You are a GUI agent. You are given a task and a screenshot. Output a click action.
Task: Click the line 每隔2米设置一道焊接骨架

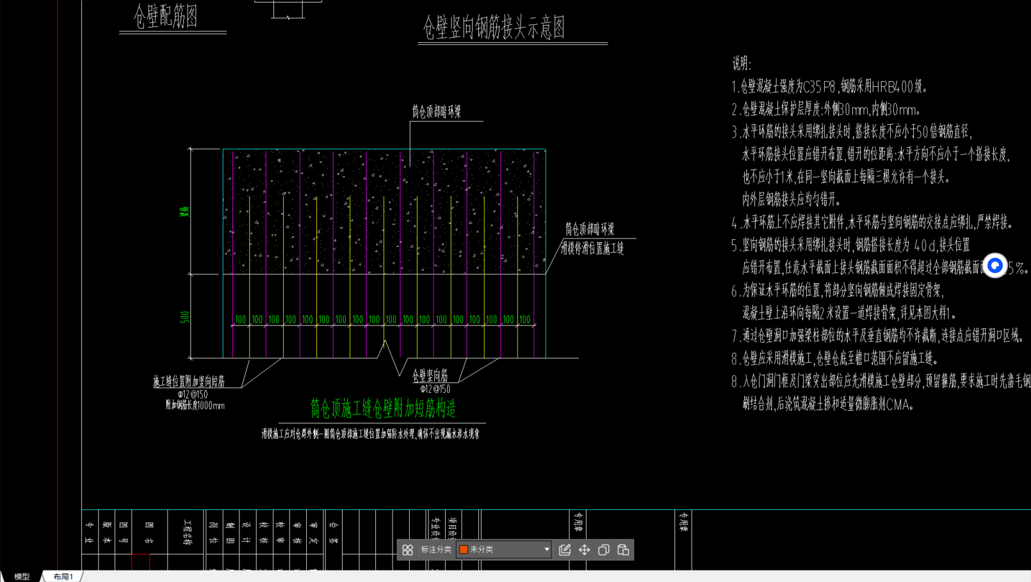pos(850,313)
